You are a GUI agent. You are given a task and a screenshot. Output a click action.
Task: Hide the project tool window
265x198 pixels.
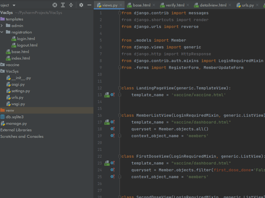89,5
